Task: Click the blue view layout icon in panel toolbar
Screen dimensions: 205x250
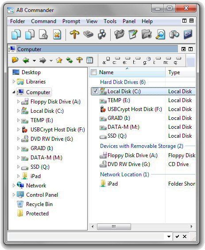Action: (89, 60)
